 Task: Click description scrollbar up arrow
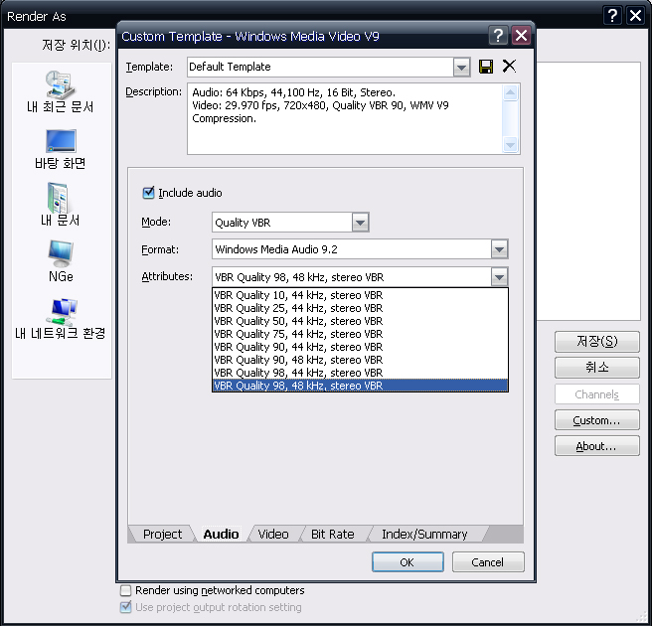(x=510, y=92)
